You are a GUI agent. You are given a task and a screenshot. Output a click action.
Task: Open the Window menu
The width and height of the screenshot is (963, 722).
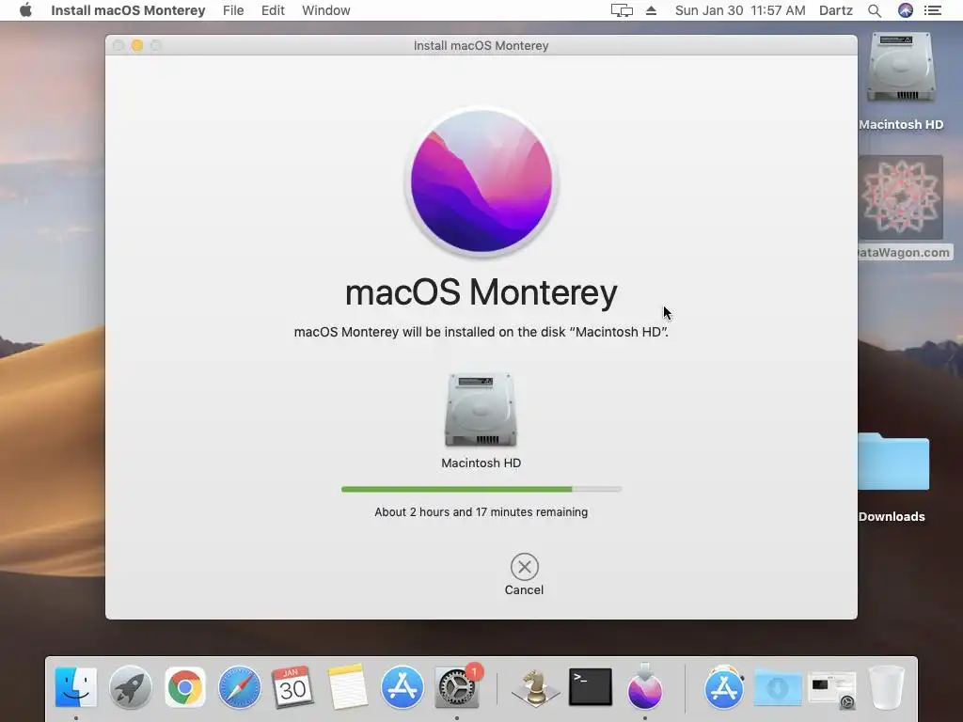[326, 10]
